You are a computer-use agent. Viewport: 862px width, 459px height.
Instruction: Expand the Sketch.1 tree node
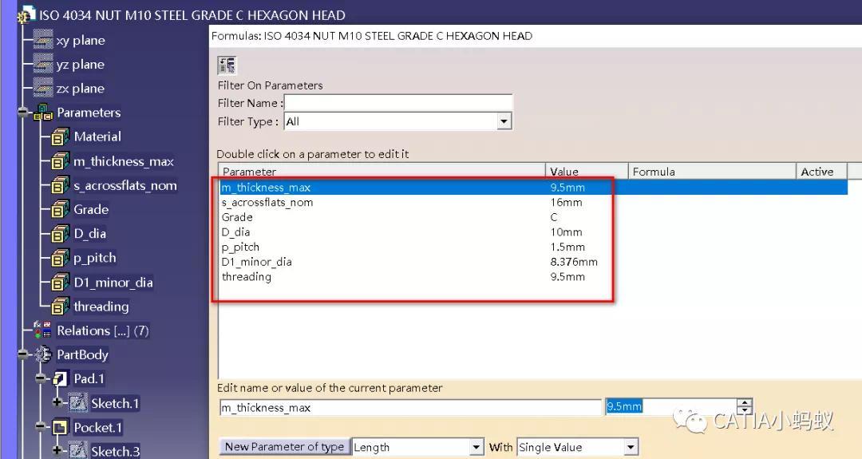coord(57,402)
